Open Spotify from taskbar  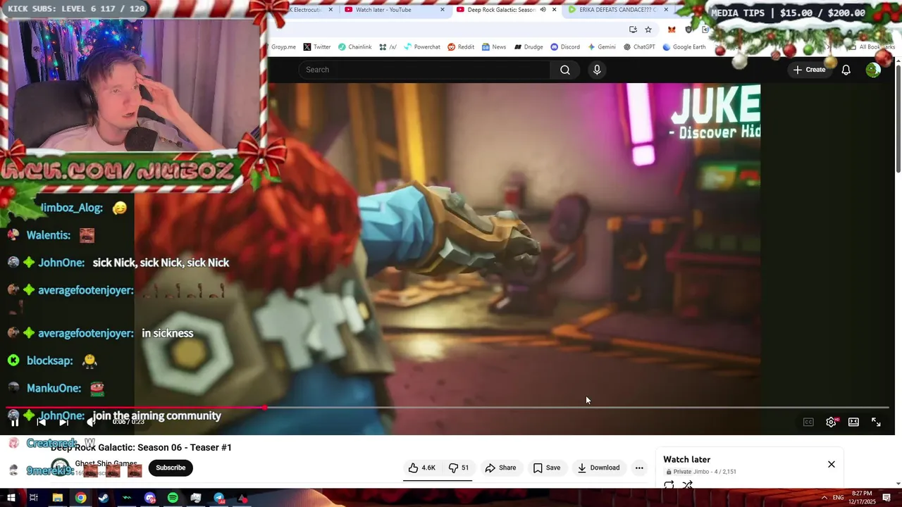coord(173,498)
